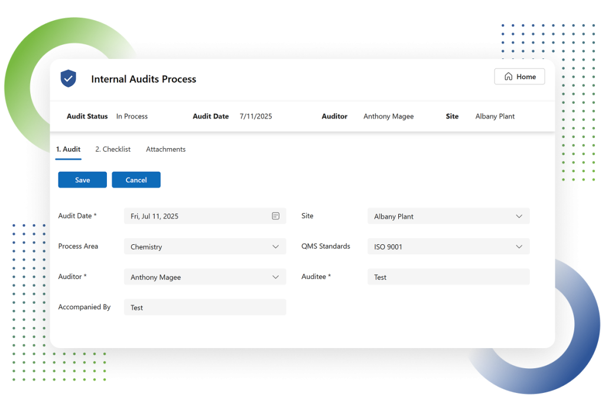The height and width of the screenshot is (403, 605).
Task: Select the Attachments tab
Action: tap(165, 149)
